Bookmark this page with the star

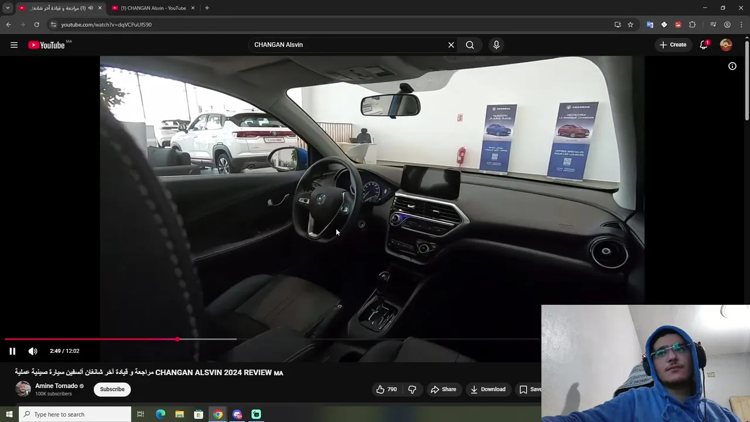630,25
